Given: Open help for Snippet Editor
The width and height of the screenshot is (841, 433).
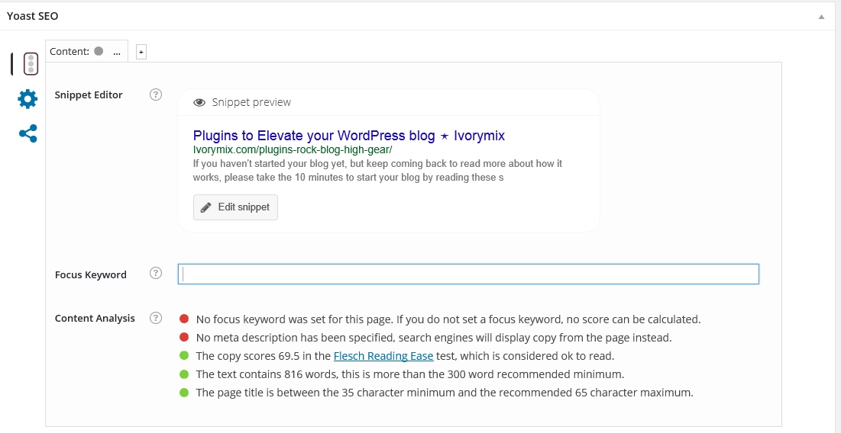Looking at the screenshot, I should click(156, 95).
